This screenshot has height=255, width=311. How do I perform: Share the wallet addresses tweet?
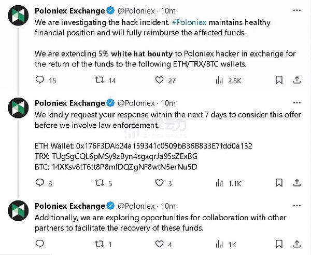[297, 183]
